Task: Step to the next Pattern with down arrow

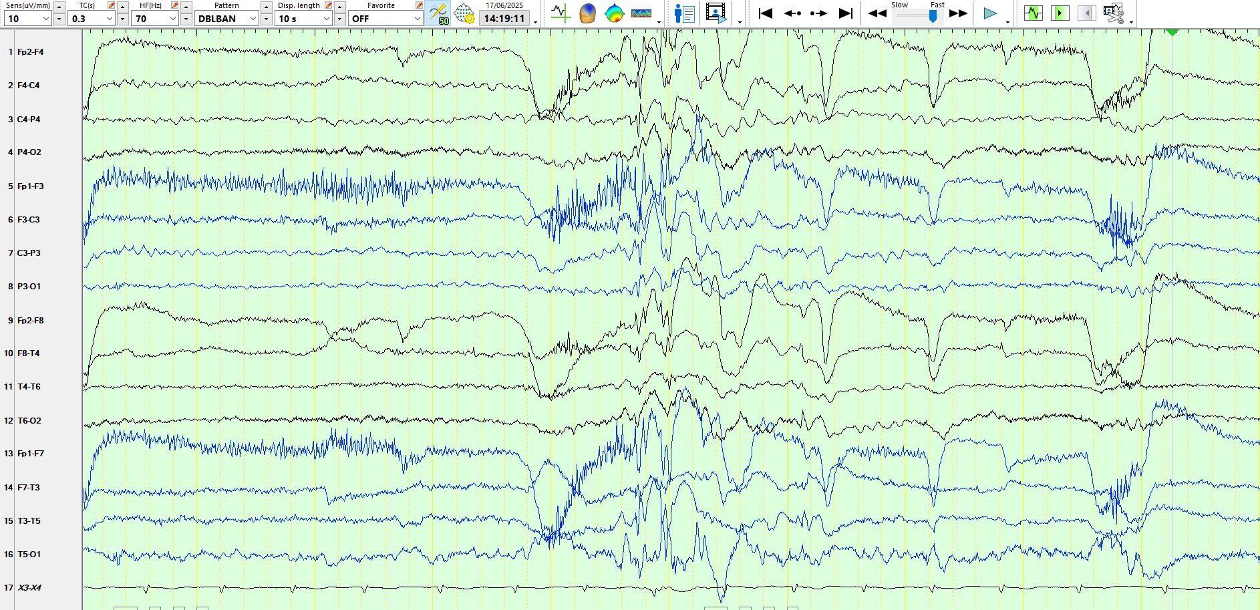Action: coord(266,19)
